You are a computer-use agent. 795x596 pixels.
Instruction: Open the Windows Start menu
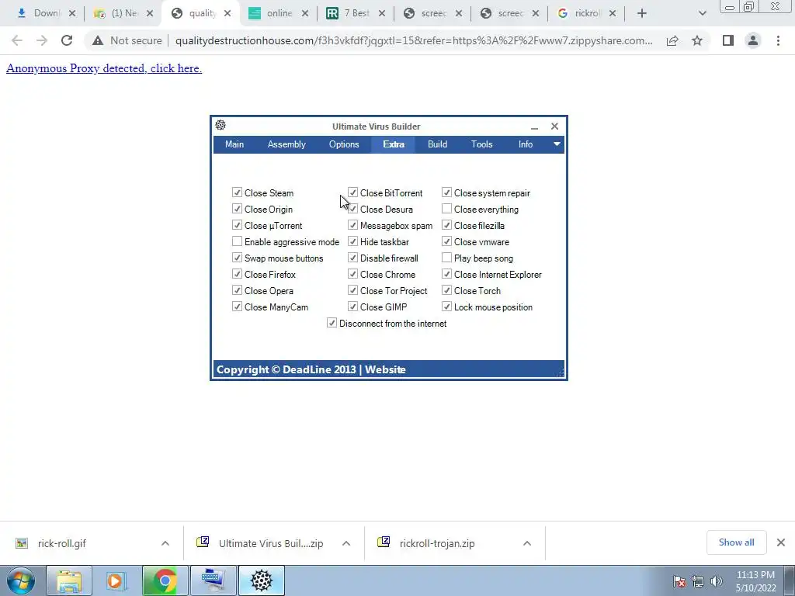click(21, 580)
